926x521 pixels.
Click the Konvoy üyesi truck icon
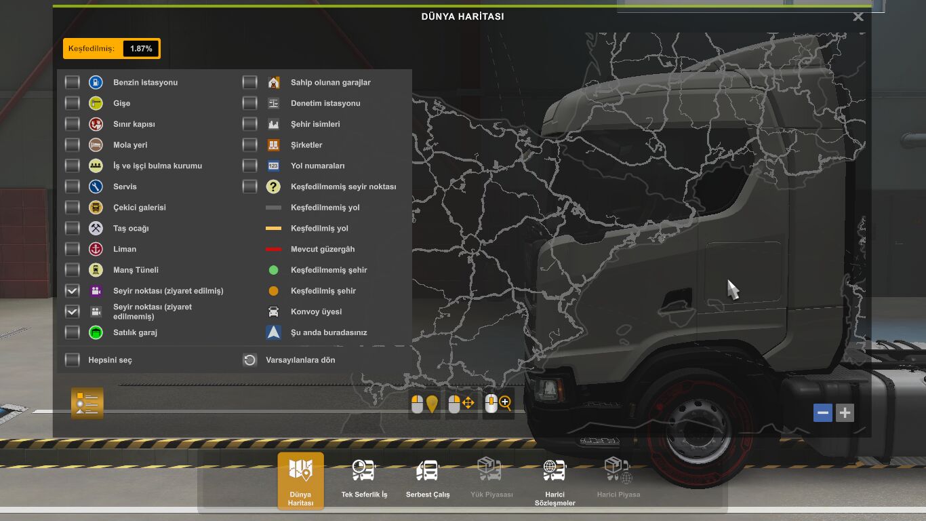[273, 311]
